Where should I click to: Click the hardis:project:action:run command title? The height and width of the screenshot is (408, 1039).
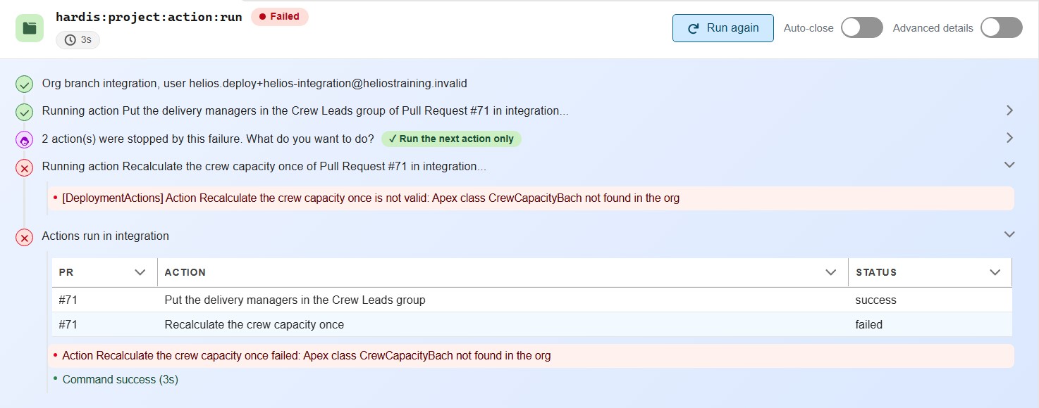[149, 17]
